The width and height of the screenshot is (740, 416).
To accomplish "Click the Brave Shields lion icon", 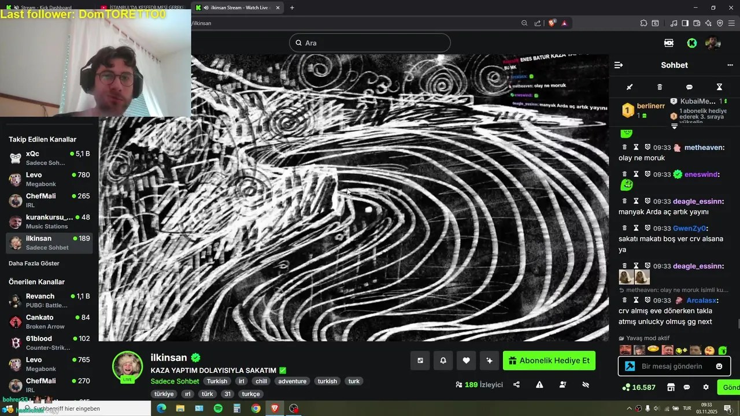I will pyautogui.click(x=552, y=23).
